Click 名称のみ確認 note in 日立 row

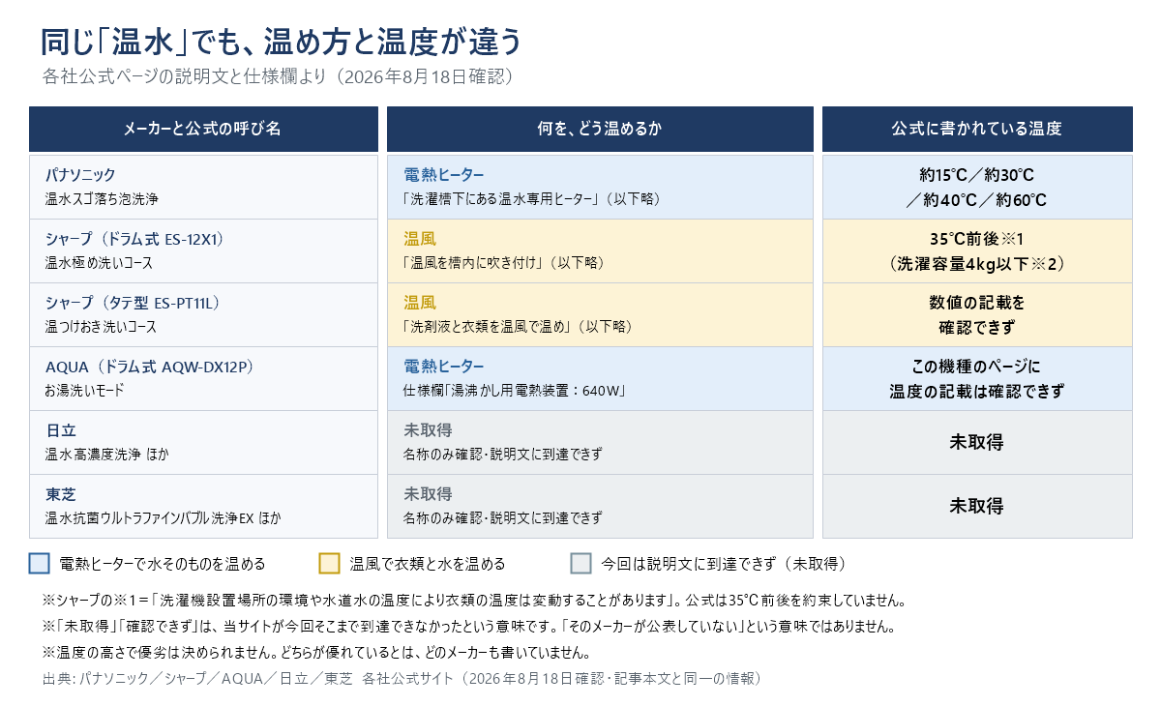pos(502,455)
